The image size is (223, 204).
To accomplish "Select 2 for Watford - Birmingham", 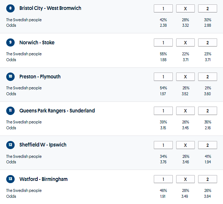I will point(207,179).
